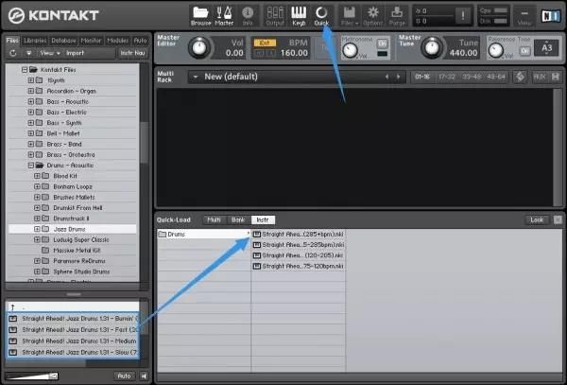Image resolution: width=567 pixels, height=385 pixels.
Task: Open the Output mixer icon
Action: click(x=275, y=15)
